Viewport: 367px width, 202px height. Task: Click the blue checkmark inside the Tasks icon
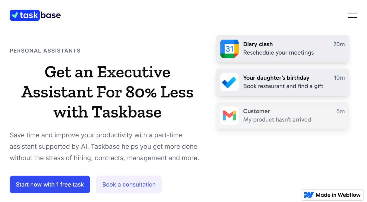pos(229,82)
